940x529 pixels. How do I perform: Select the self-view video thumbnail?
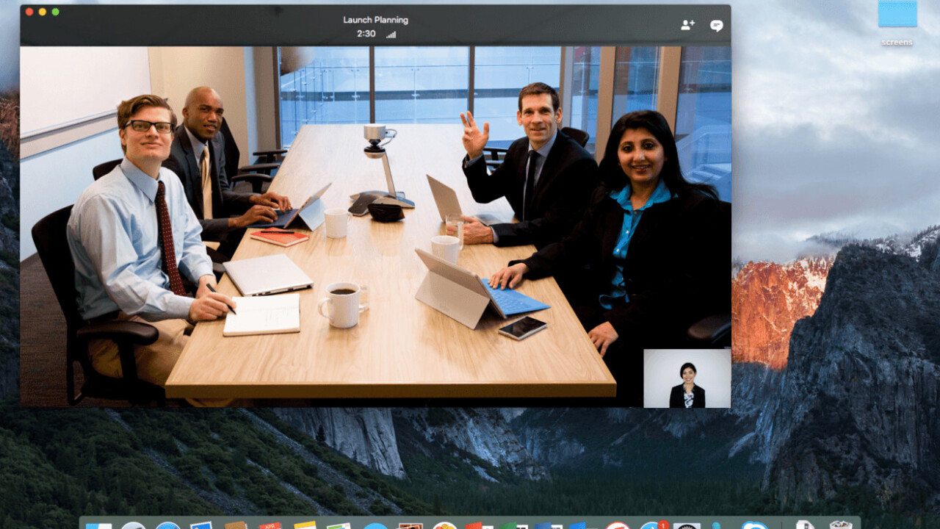click(687, 378)
